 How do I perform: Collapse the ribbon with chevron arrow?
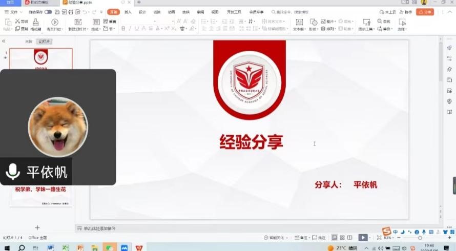click(450, 12)
